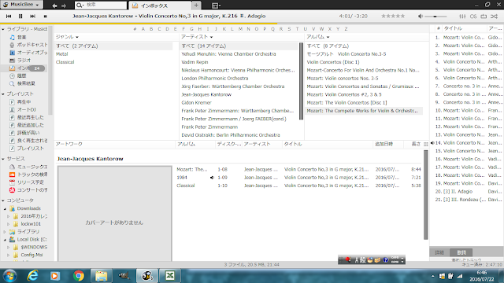Select album Violin Concertos (Disc 1)
504x283 pixels.
click(x=333, y=62)
